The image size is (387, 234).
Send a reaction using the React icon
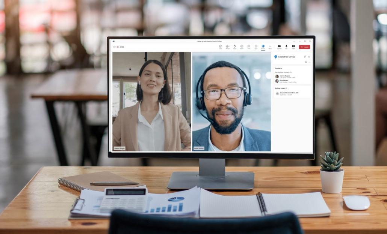point(242,46)
